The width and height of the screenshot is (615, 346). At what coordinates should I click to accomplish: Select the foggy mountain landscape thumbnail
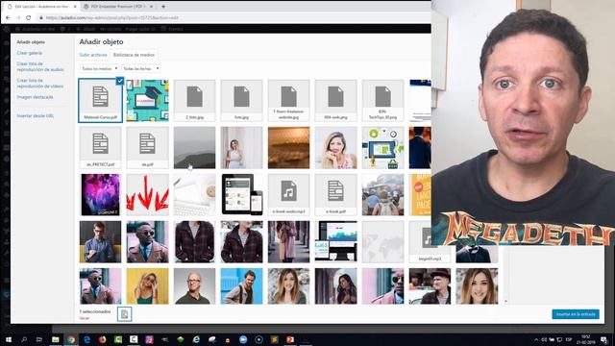(194, 147)
